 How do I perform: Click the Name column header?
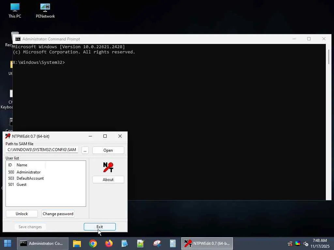pyautogui.click(x=30, y=165)
